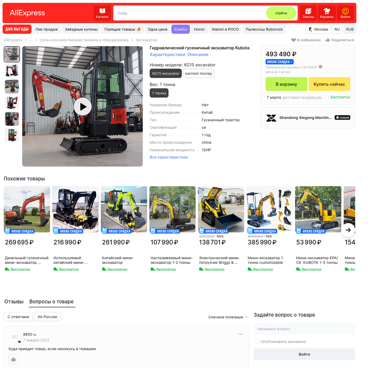
Task: Open Мини-экскаватор 1 тонна customizable product
Action: [269, 229]
